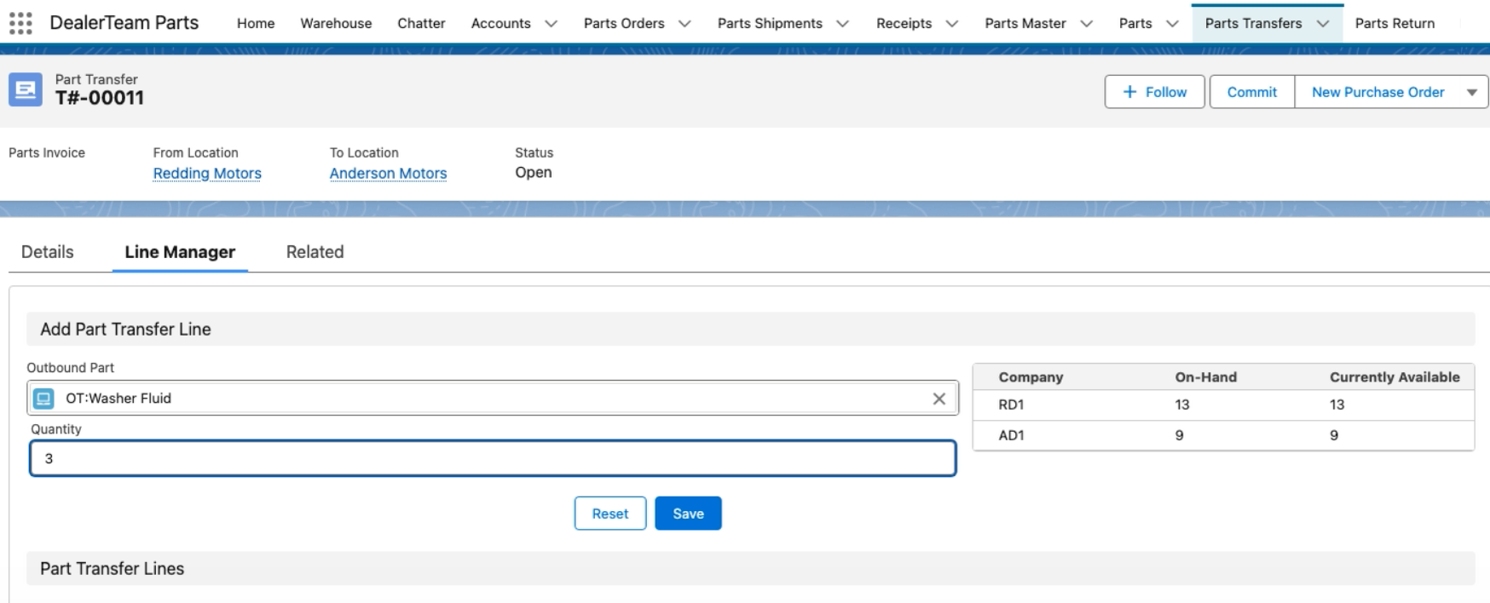Select the Line Manager tab
Viewport: 1490px width, 603px height.
click(x=180, y=252)
